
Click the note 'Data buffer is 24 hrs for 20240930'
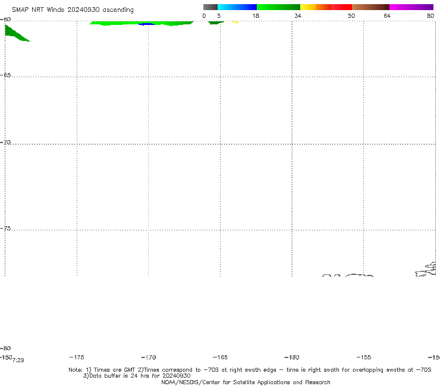coord(137,376)
